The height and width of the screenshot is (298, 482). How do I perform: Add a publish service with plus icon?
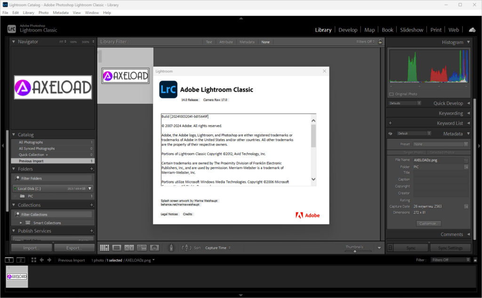(92, 231)
